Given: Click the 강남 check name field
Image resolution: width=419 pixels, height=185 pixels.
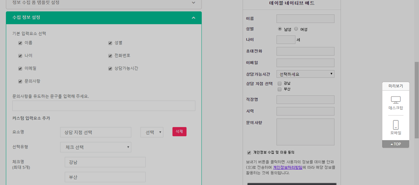Looking at the screenshot, I should (x=105, y=162).
